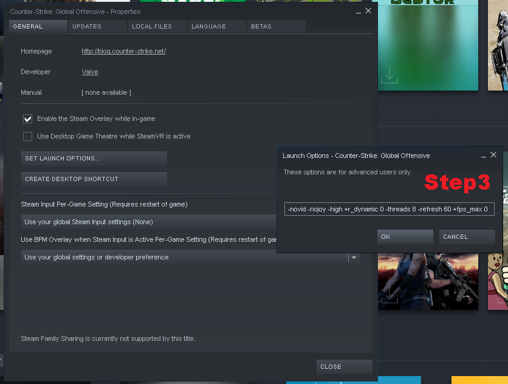Viewport: 508px width, 384px height.
Task: Click the dropdown arrow for developer preference
Action: click(354, 258)
